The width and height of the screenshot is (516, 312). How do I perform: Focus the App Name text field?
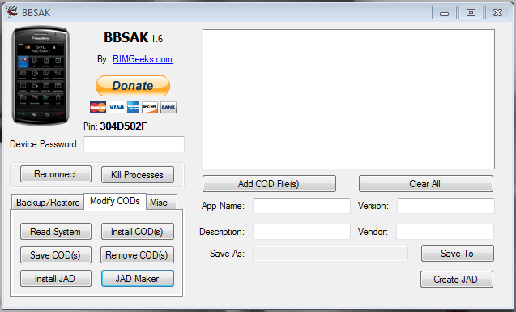[x=301, y=206]
